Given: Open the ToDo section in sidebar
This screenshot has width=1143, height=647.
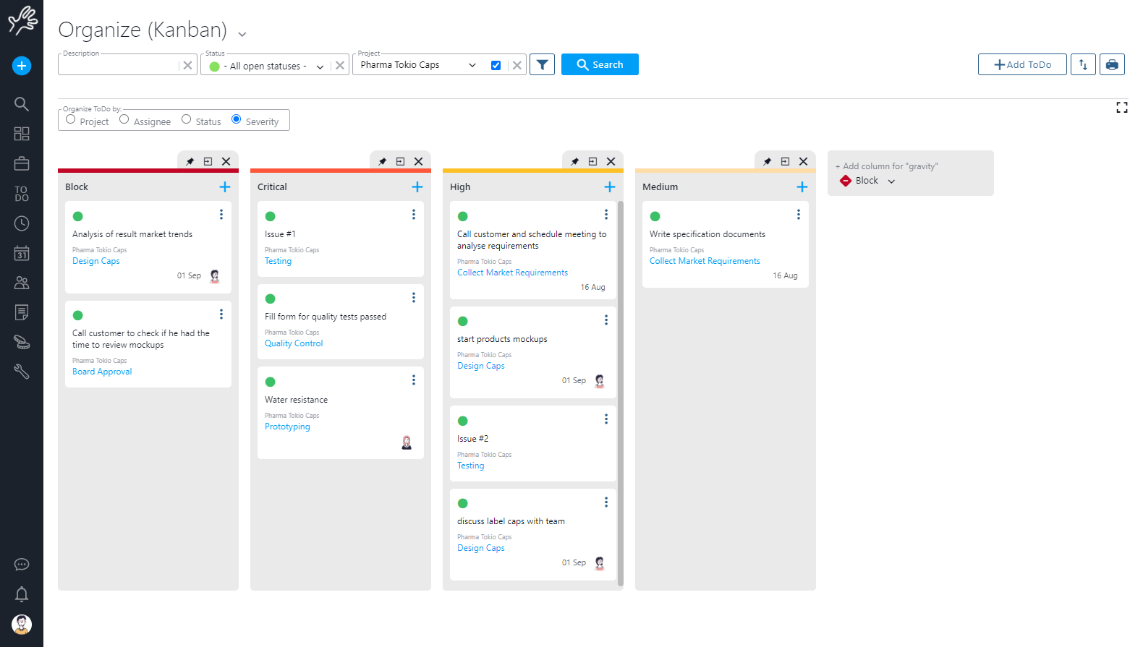Looking at the screenshot, I should point(22,194).
